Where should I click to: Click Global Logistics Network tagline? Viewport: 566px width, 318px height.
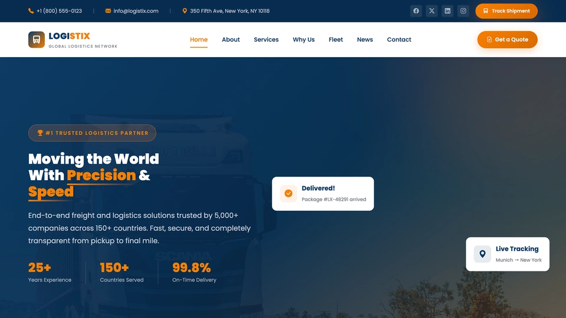pos(83,46)
